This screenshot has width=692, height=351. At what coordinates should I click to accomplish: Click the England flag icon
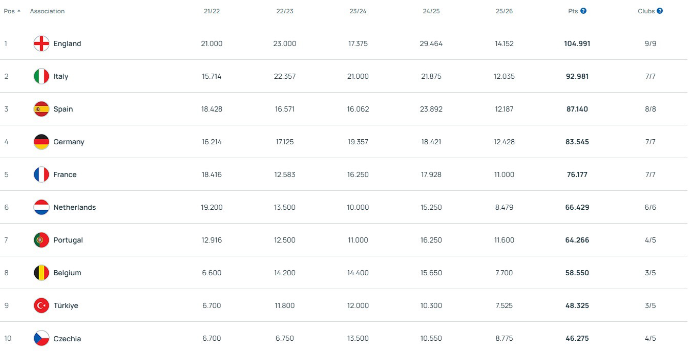click(x=41, y=43)
